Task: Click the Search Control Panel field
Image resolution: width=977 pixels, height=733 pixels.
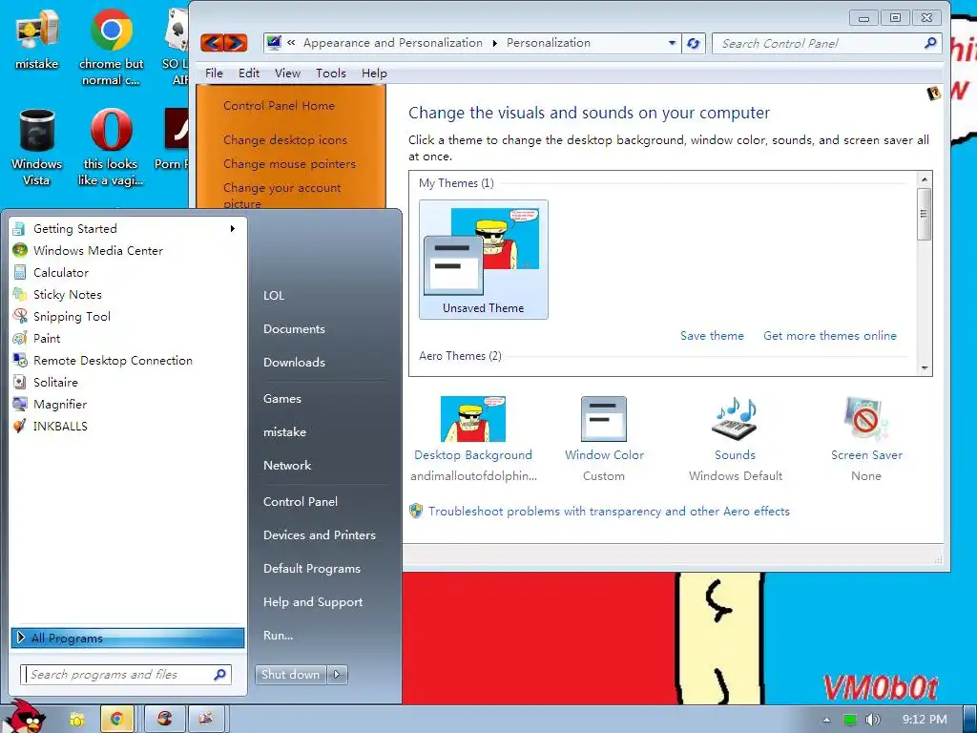Action: coord(825,43)
